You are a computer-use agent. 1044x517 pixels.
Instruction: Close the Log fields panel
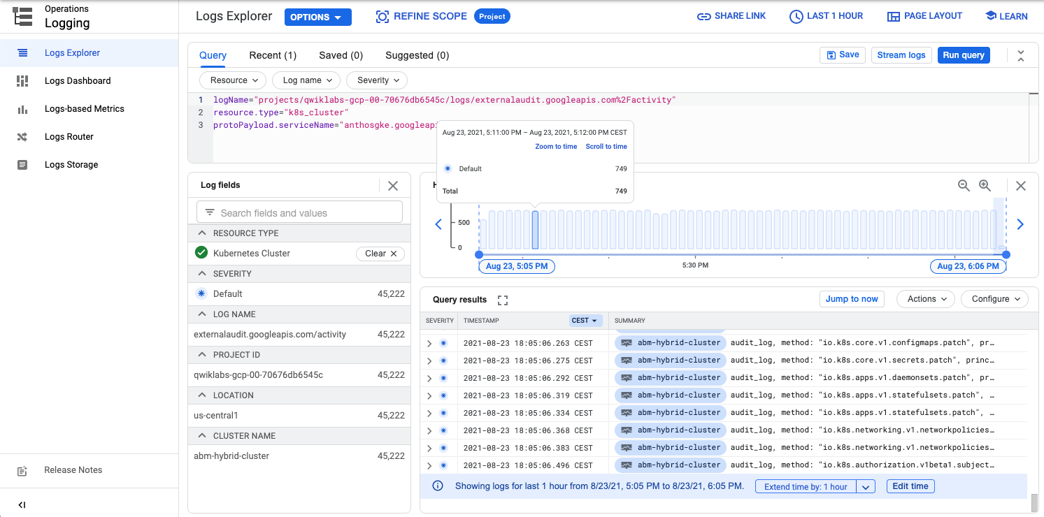(x=393, y=186)
